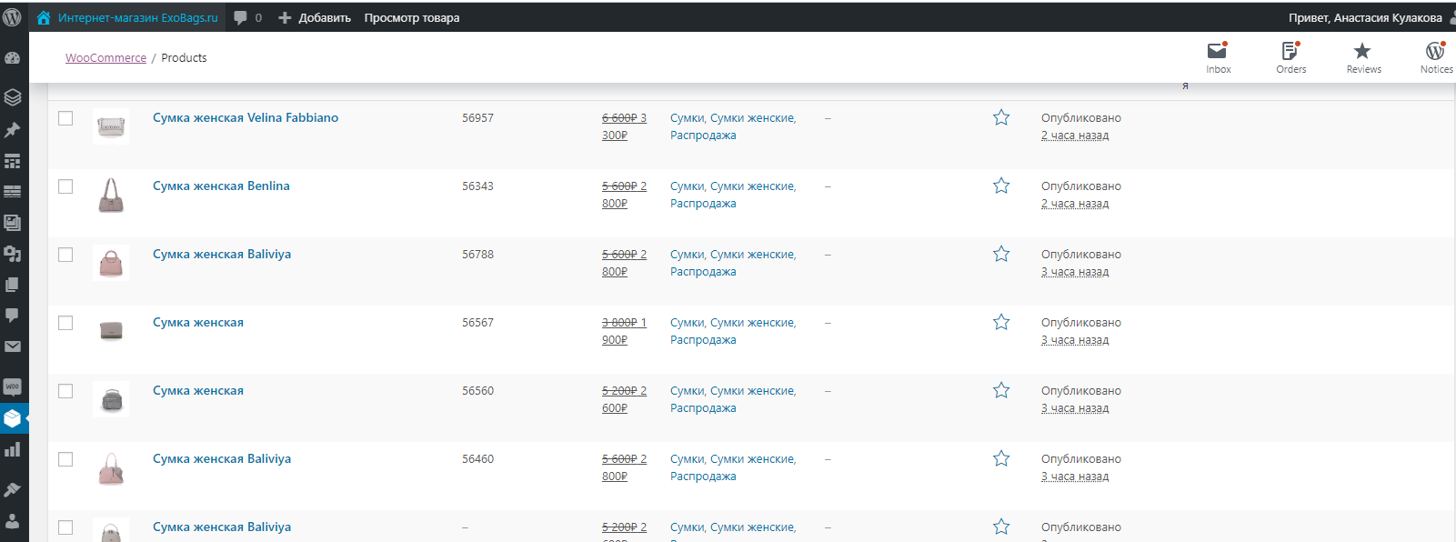This screenshot has width=1456, height=542.
Task: Click Сумки category in SKU 56567 row
Action: (x=687, y=322)
